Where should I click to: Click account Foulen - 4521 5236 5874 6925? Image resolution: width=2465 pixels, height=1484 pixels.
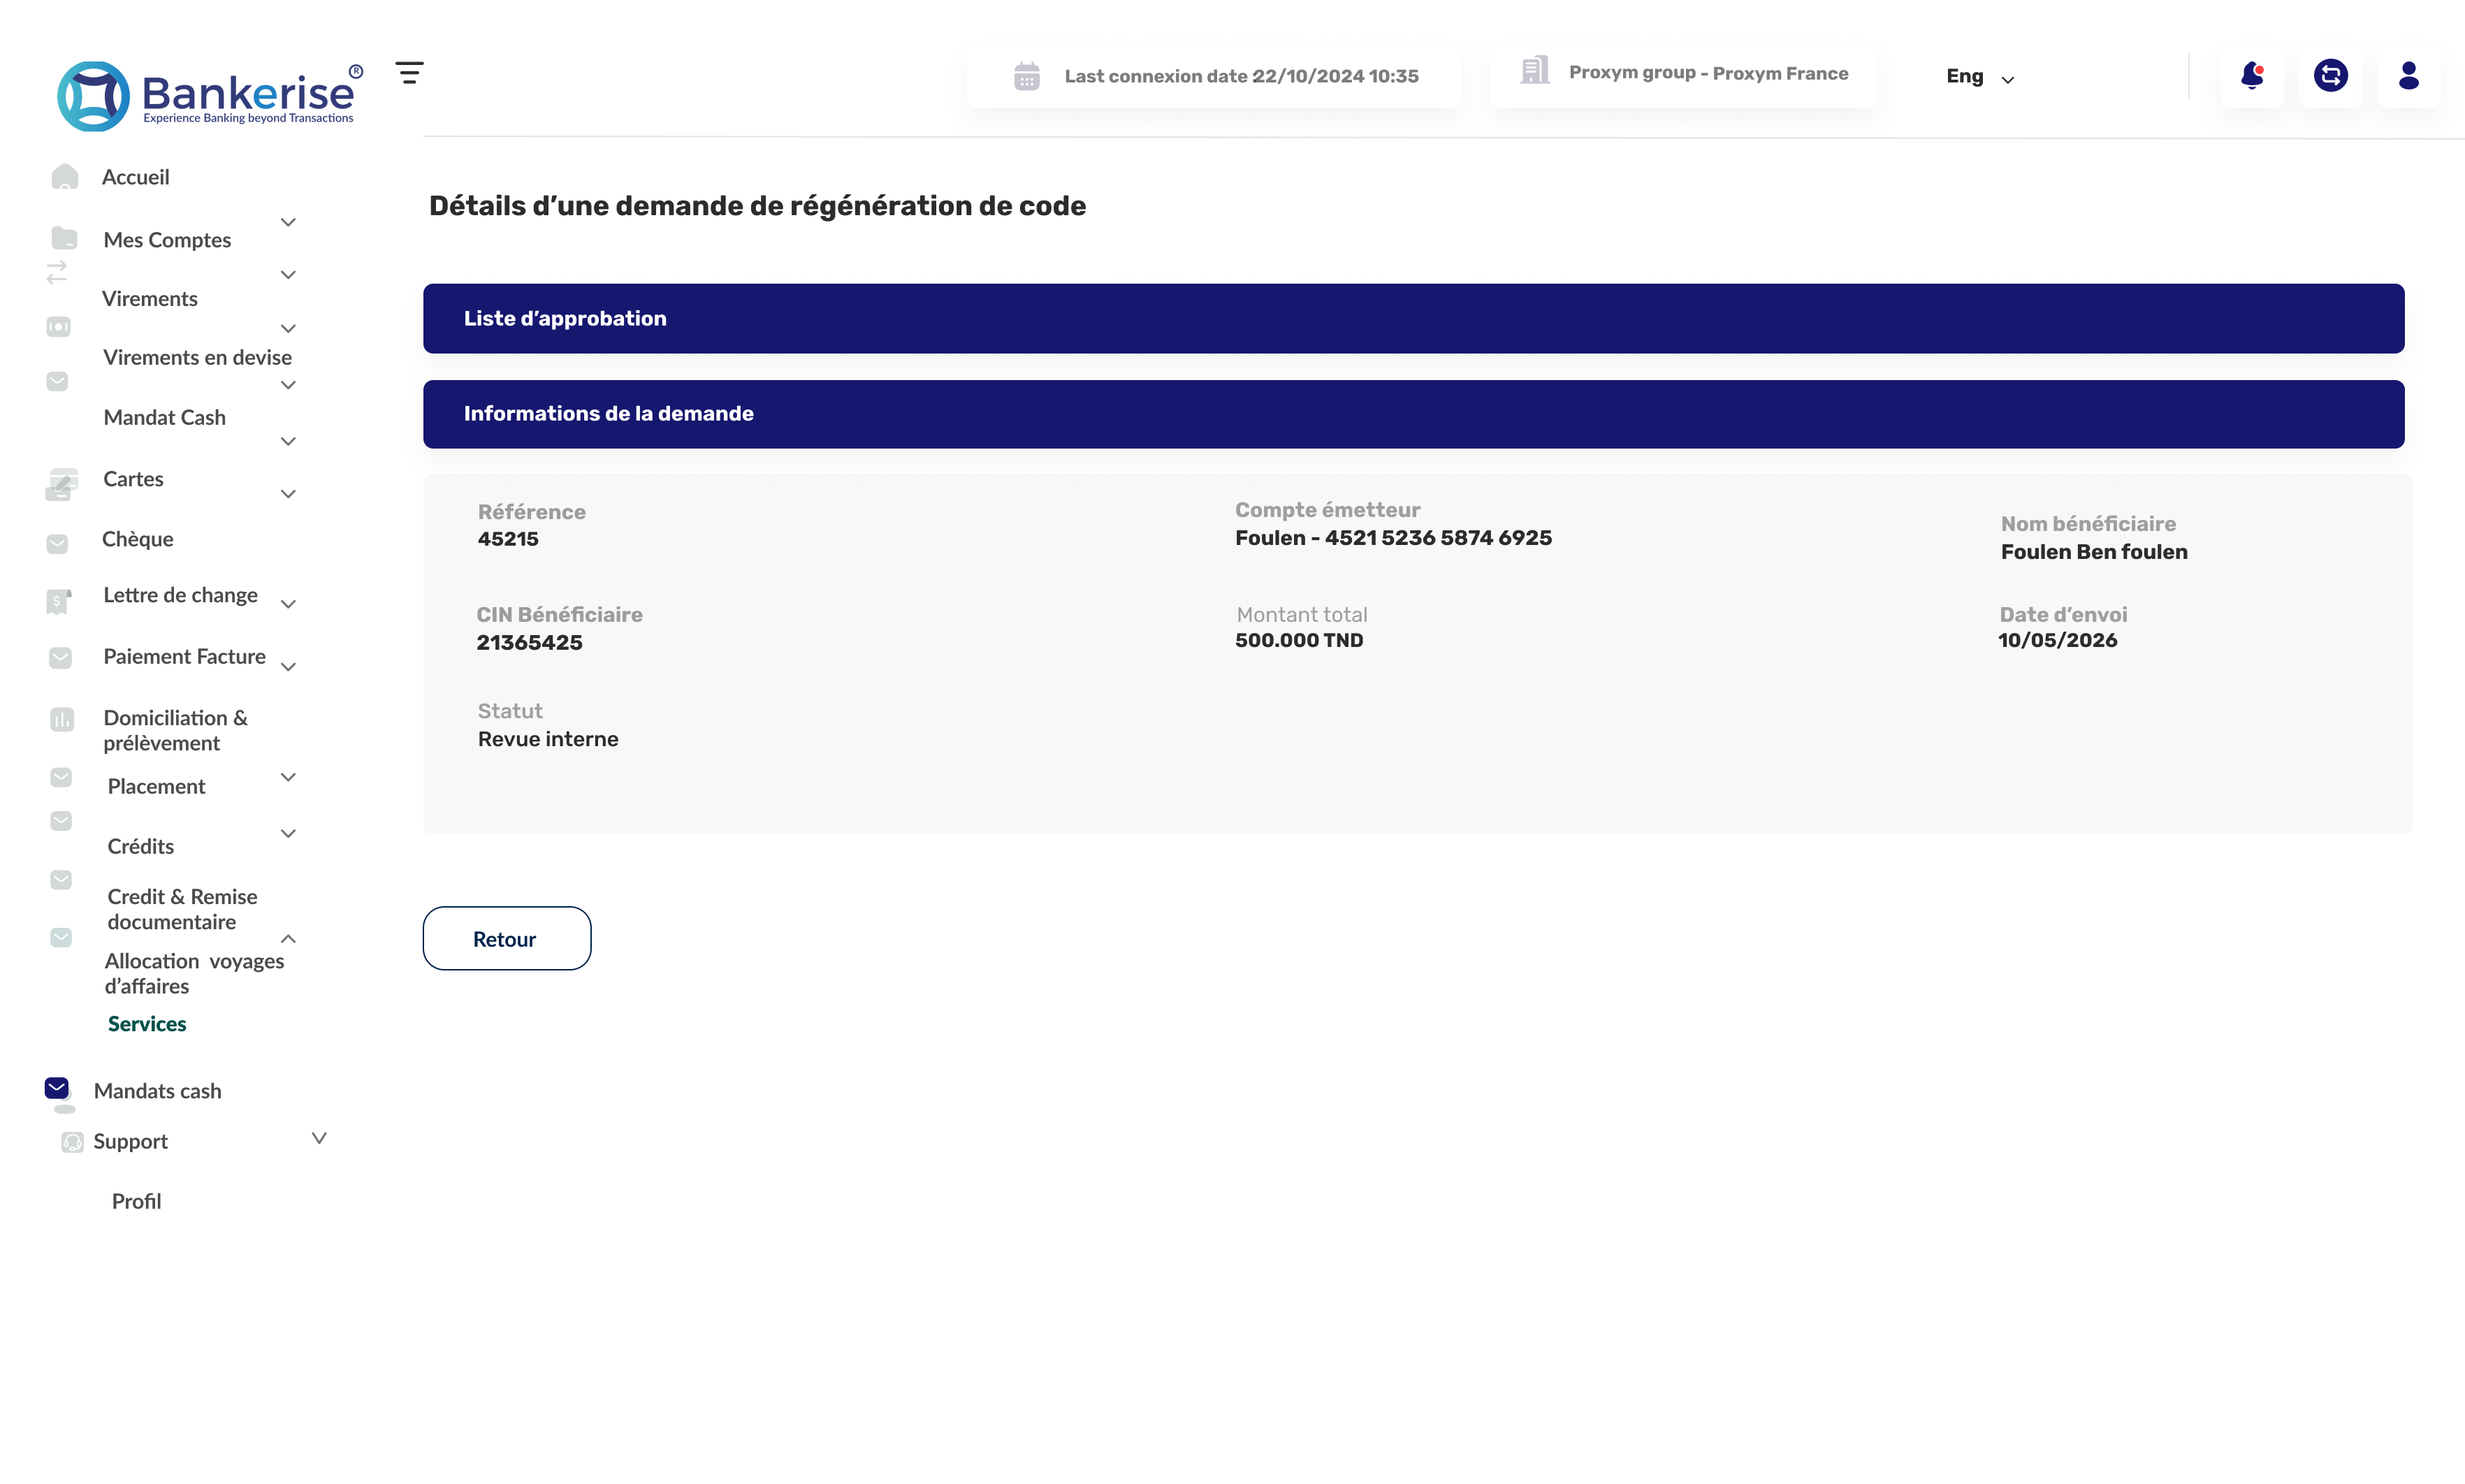1393,538
